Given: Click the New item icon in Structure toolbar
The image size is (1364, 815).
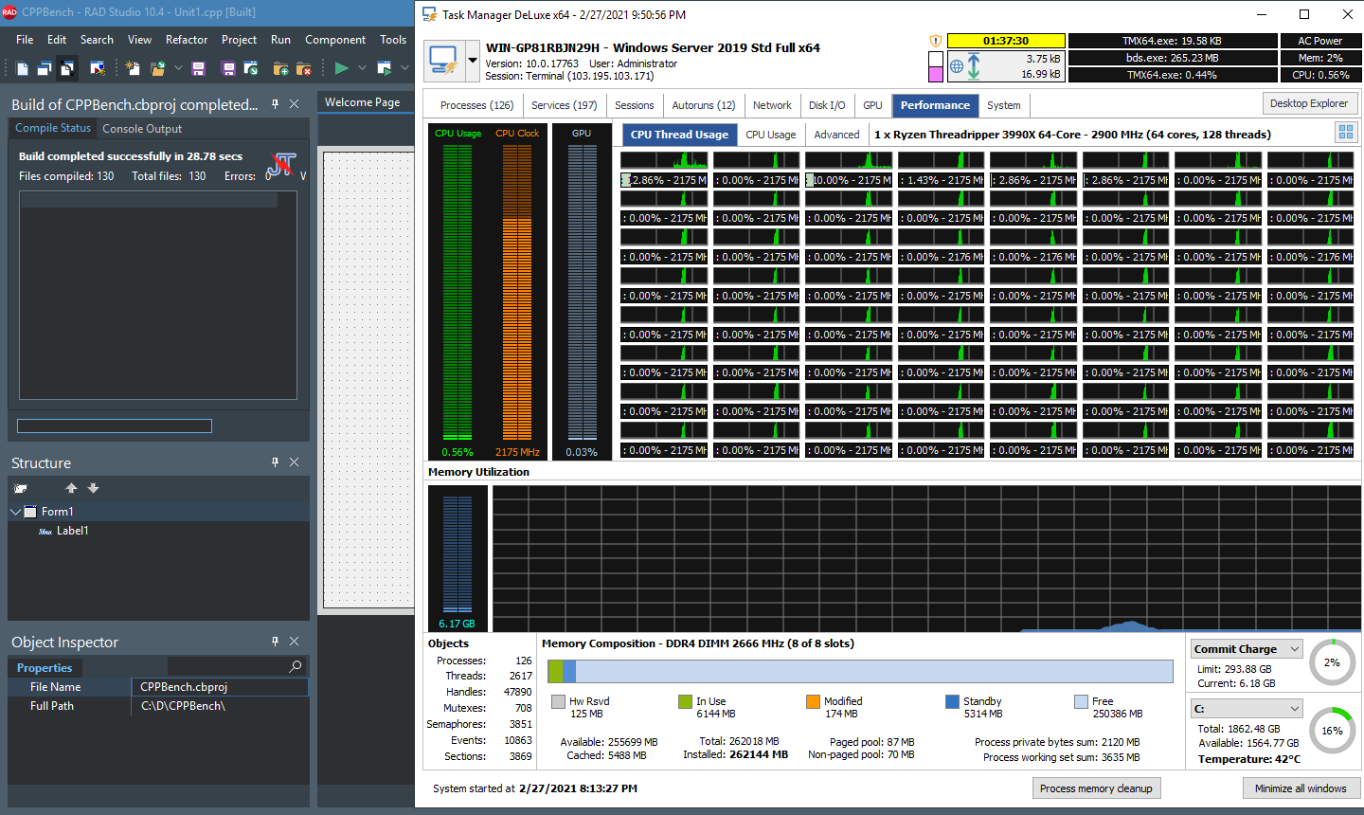Looking at the screenshot, I should (x=20, y=488).
